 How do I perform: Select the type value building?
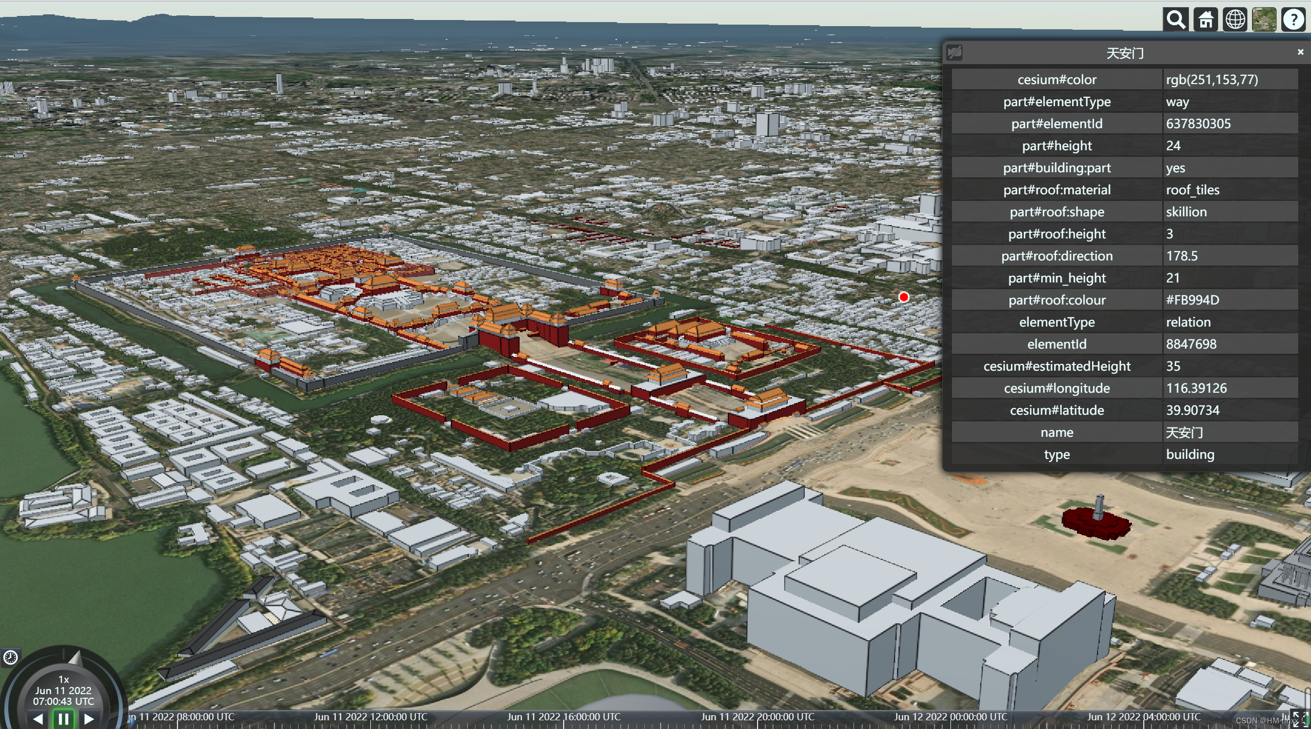tap(1190, 454)
